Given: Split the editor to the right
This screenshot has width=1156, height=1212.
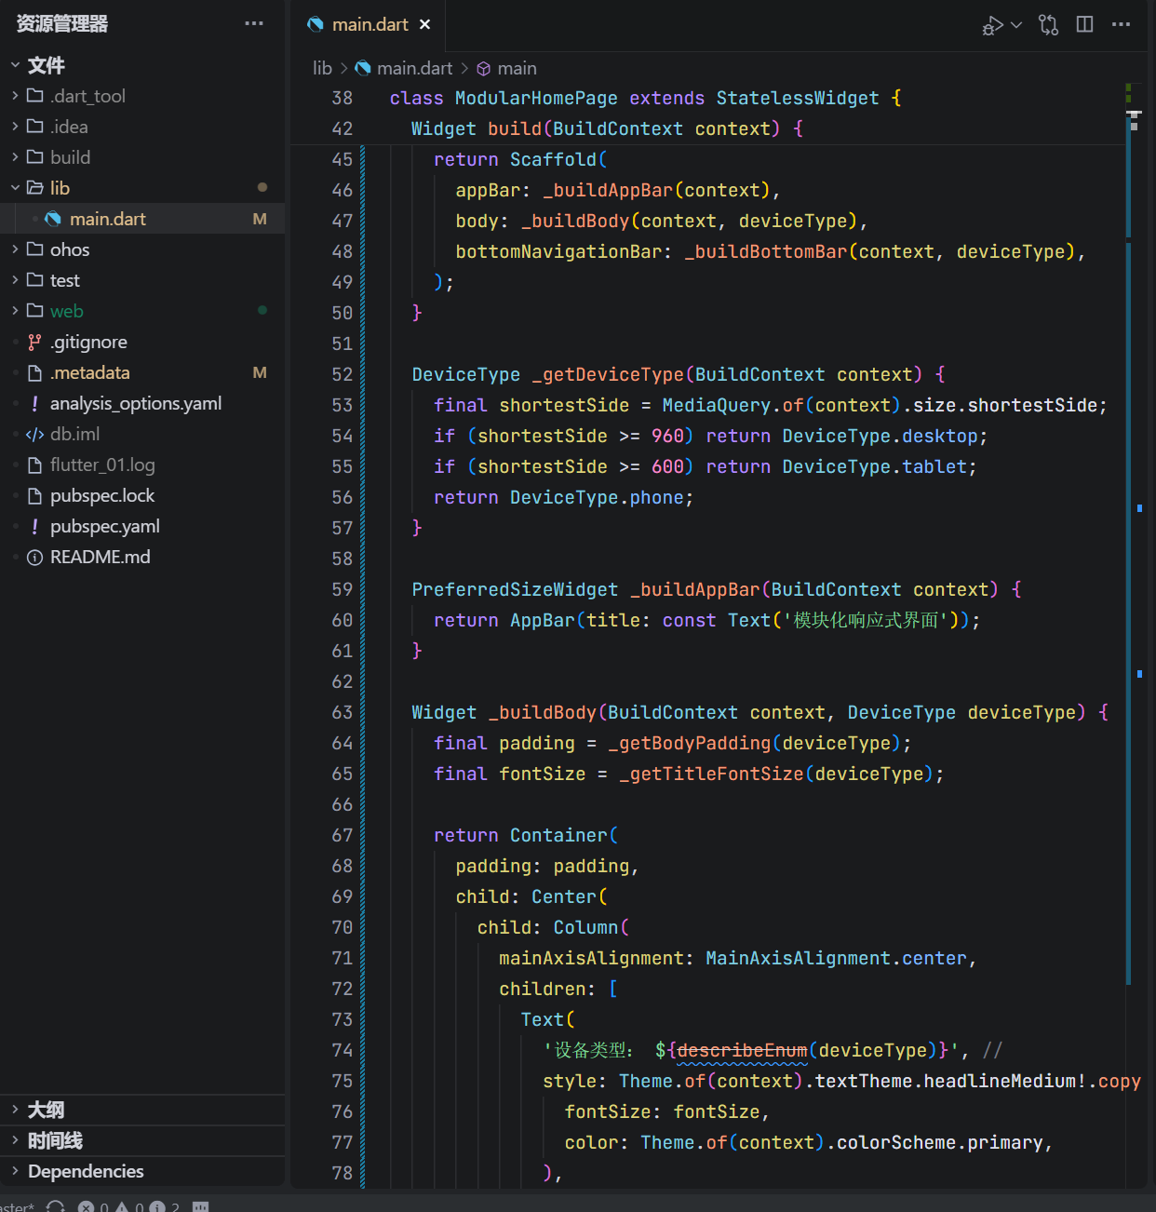Looking at the screenshot, I should tap(1084, 24).
